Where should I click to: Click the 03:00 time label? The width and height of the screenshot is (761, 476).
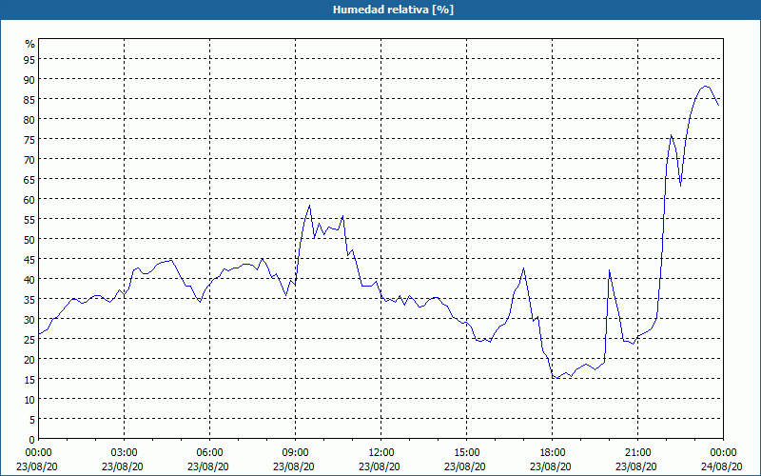point(124,453)
